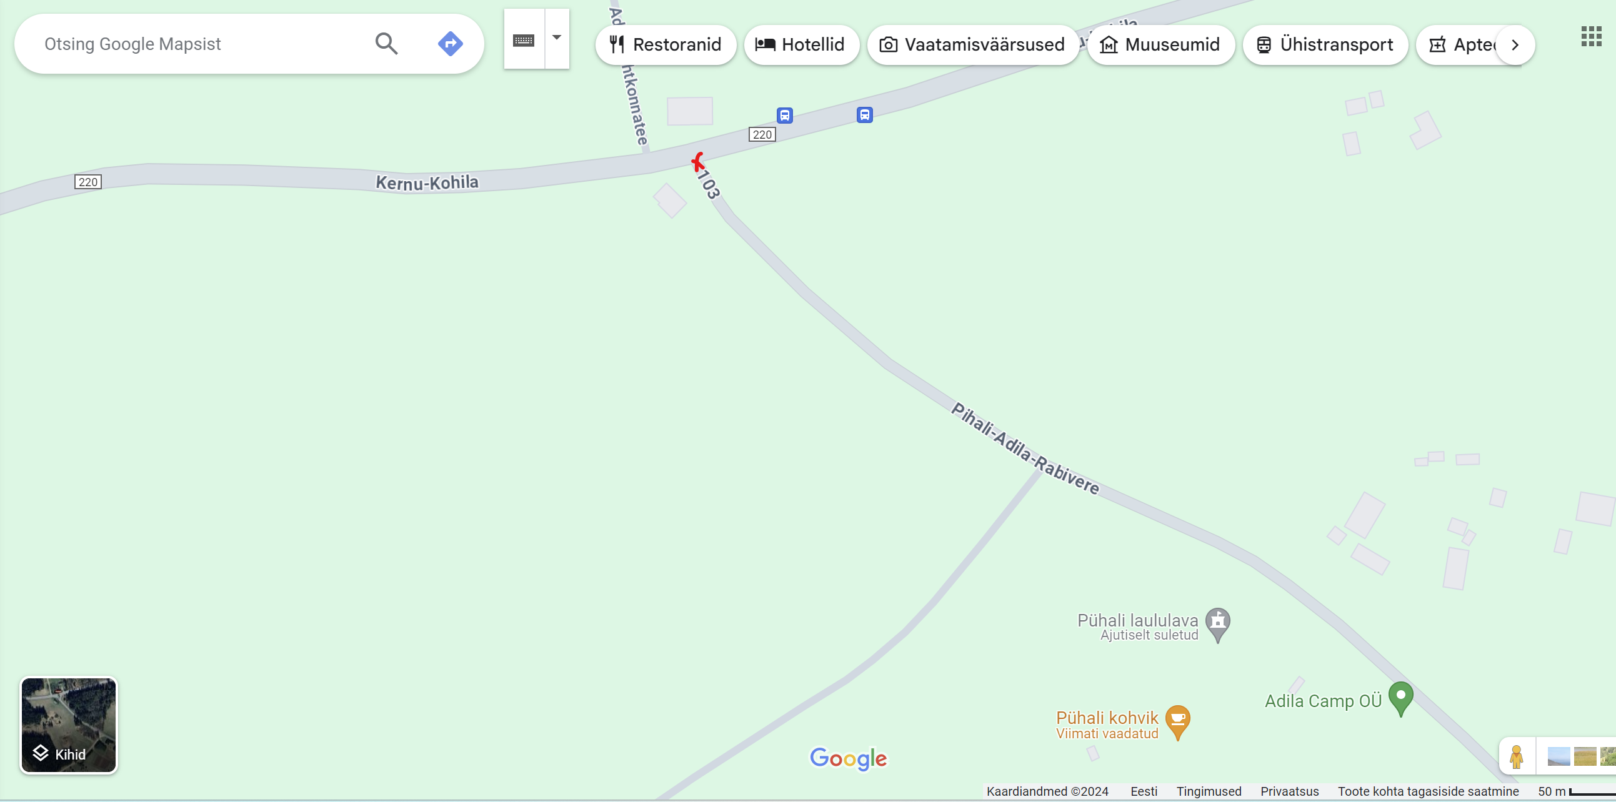1616x802 pixels.
Task: Select the Ühistransport chip
Action: click(x=1325, y=44)
